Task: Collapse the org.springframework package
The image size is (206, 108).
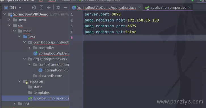Action: tap(24, 59)
